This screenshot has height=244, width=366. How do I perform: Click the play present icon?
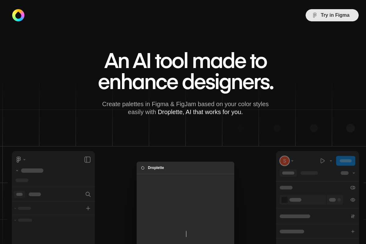tap(323, 161)
